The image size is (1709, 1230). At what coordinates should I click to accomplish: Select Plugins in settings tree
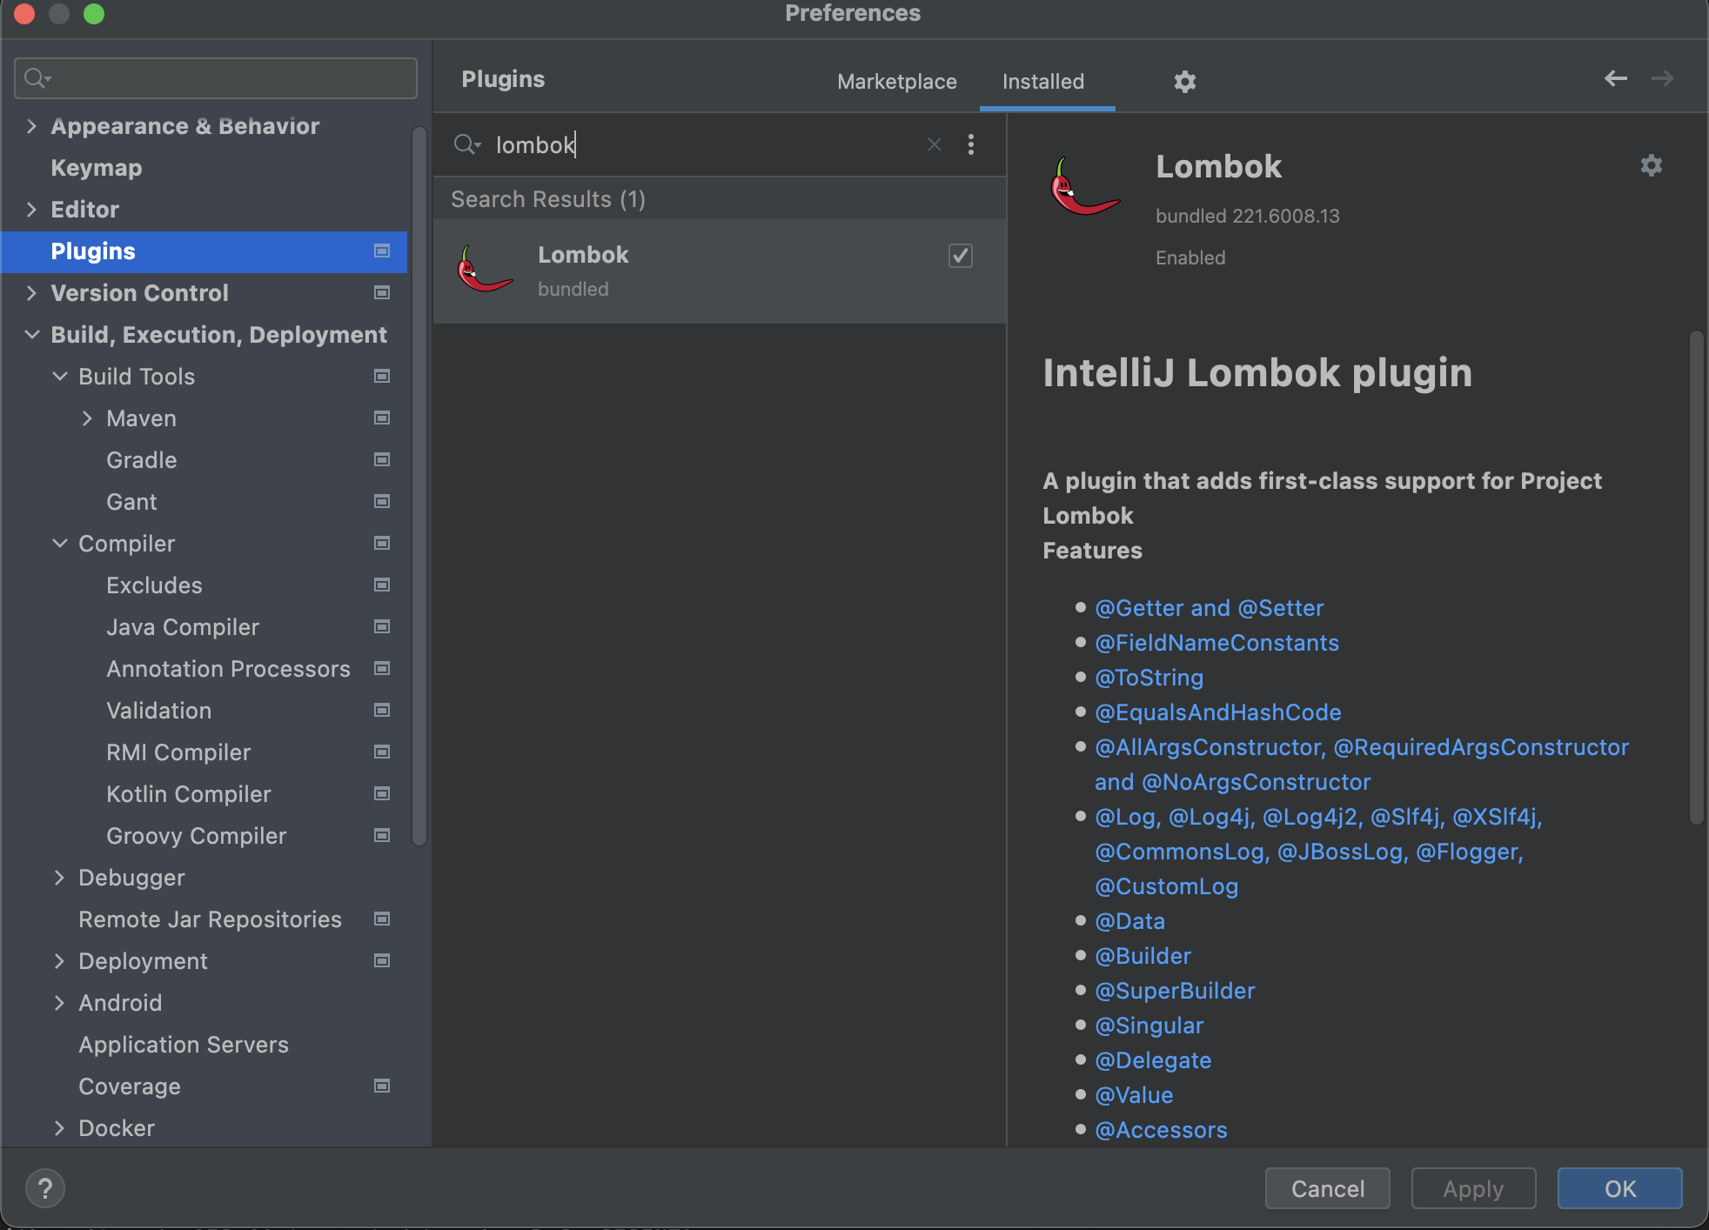204,251
